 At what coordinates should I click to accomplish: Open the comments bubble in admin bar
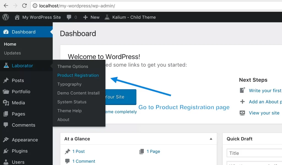coord(69,17)
